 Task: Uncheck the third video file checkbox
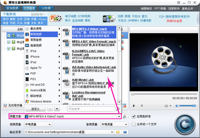[9, 48]
